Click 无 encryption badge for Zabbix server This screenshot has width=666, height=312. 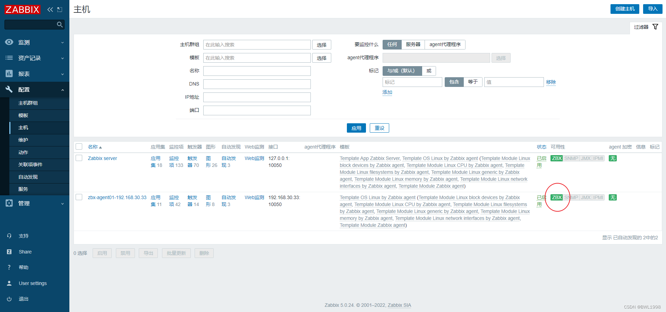click(x=613, y=158)
